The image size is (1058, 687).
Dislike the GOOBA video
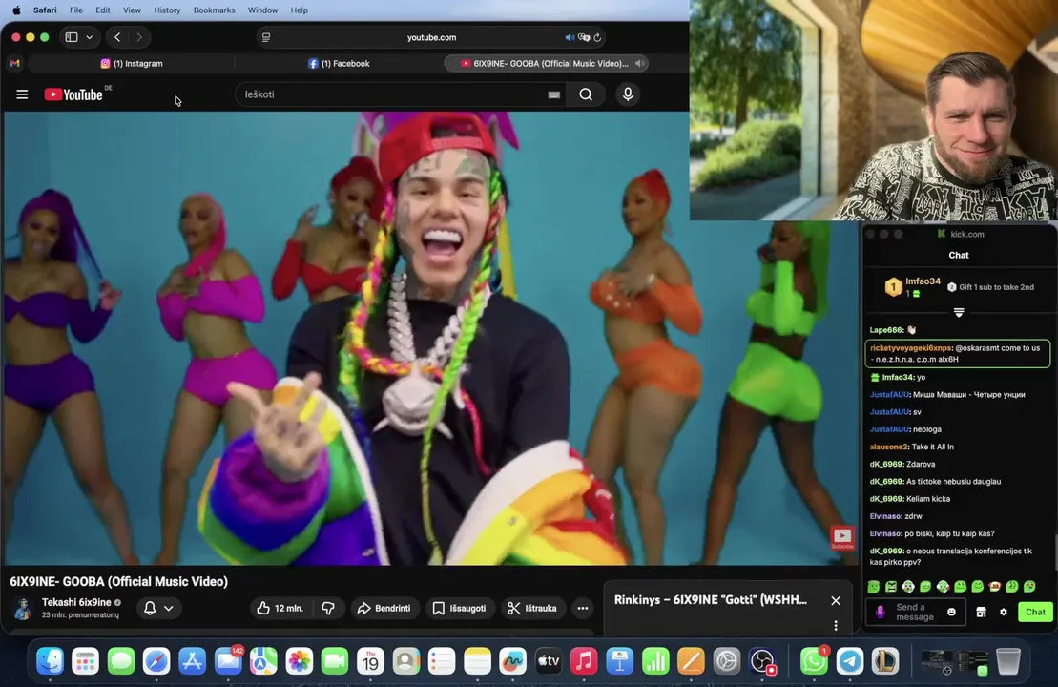(328, 608)
